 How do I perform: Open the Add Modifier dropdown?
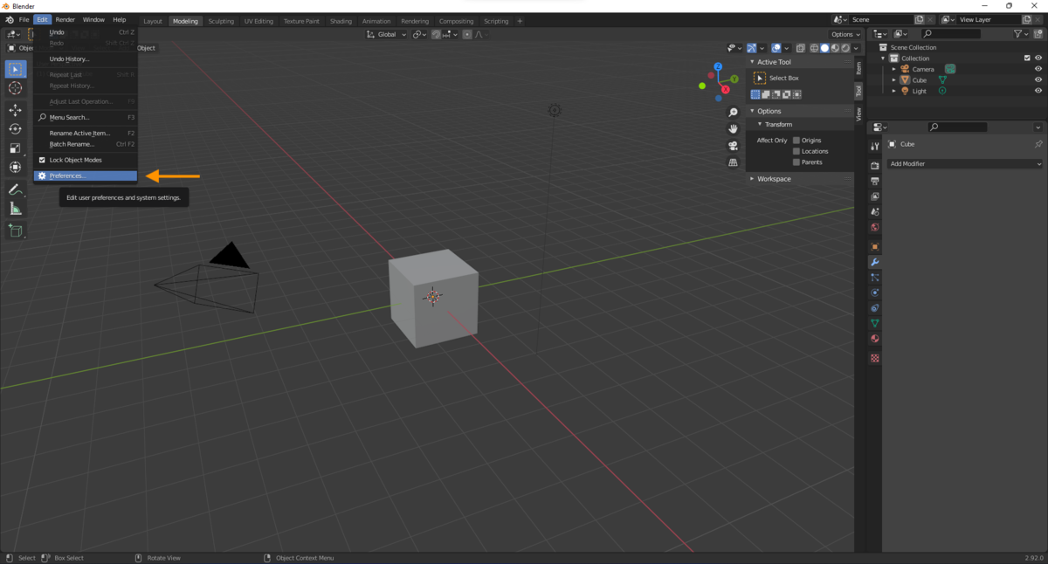pyautogui.click(x=965, y=164)
